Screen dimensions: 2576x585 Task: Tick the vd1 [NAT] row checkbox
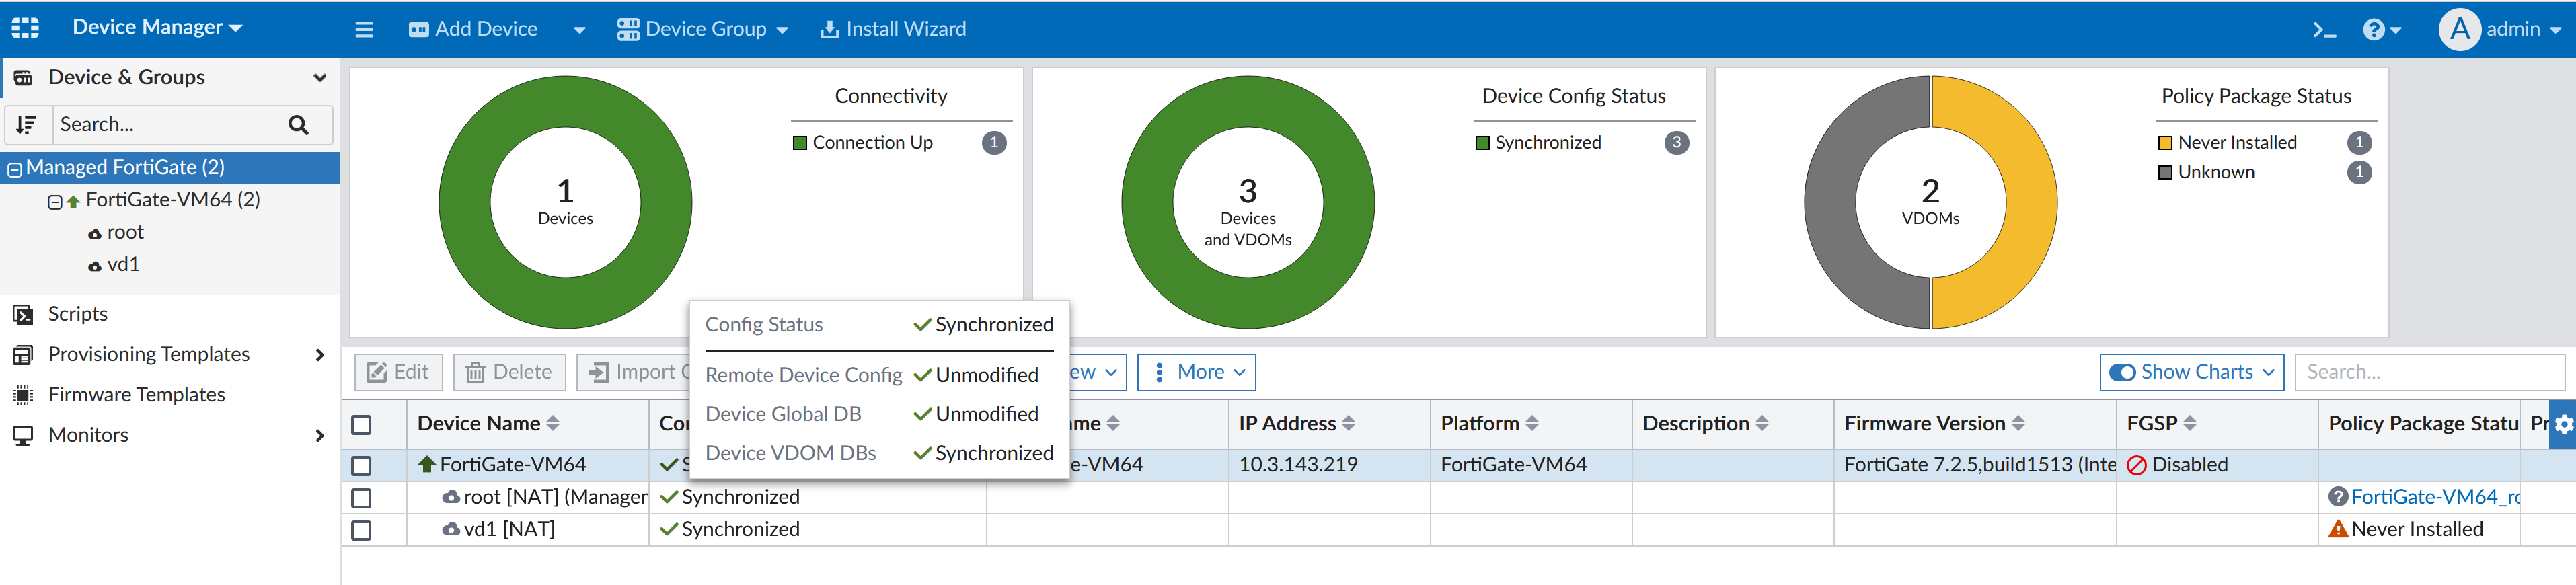coord(362,530)
